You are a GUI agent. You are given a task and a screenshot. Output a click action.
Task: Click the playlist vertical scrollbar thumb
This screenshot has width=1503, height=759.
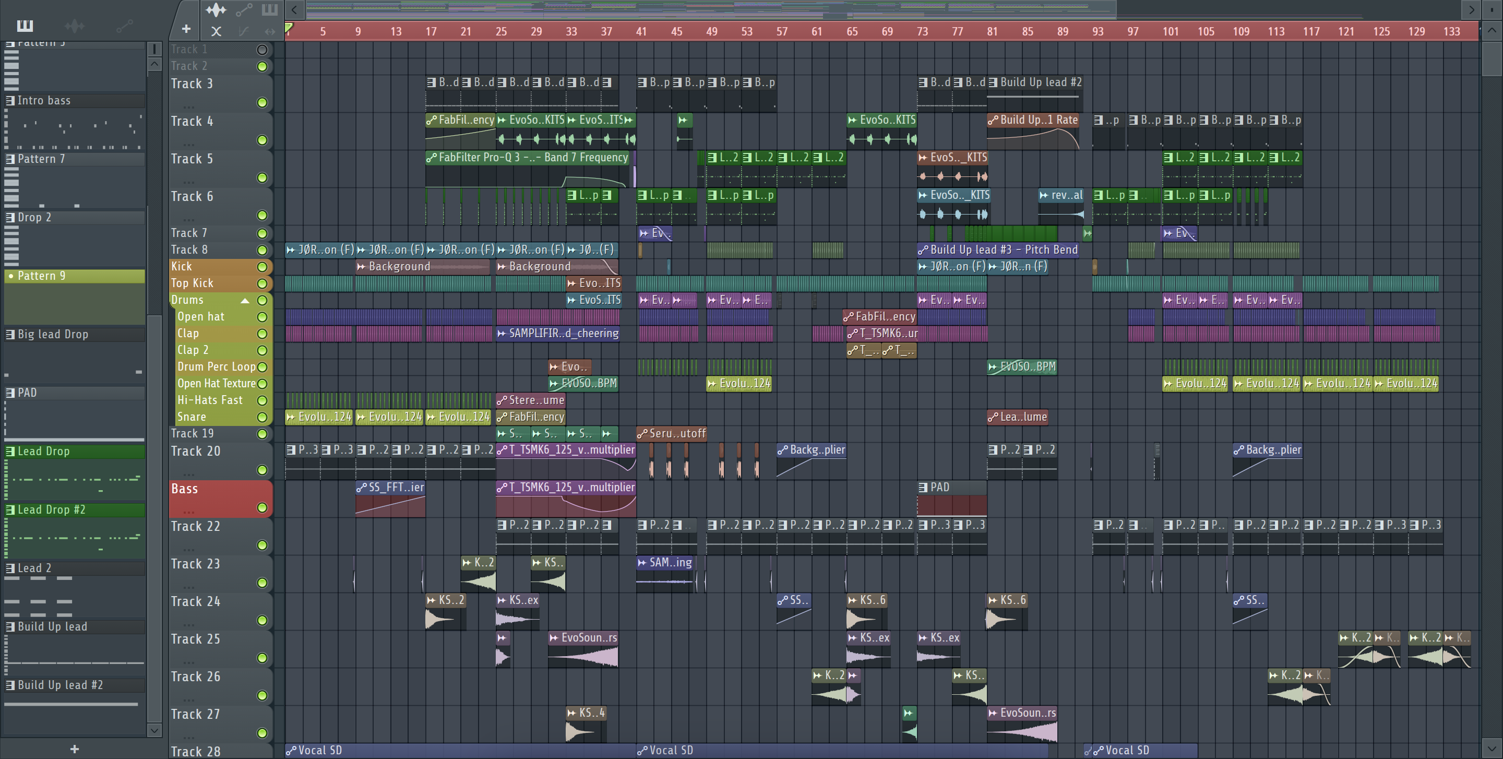point(1492,58)
